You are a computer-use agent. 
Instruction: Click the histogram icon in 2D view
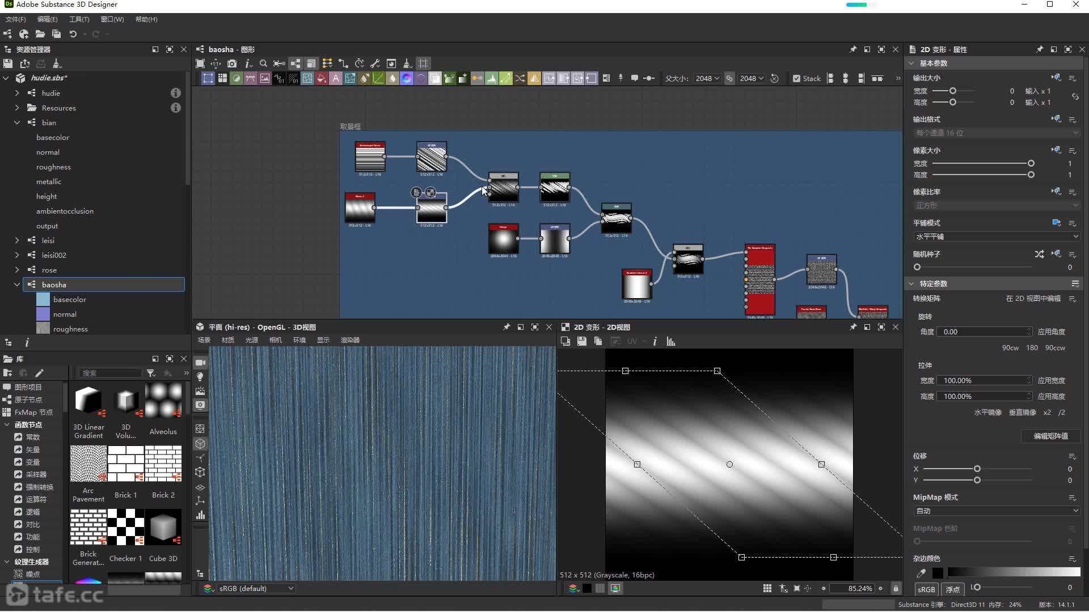671,341
